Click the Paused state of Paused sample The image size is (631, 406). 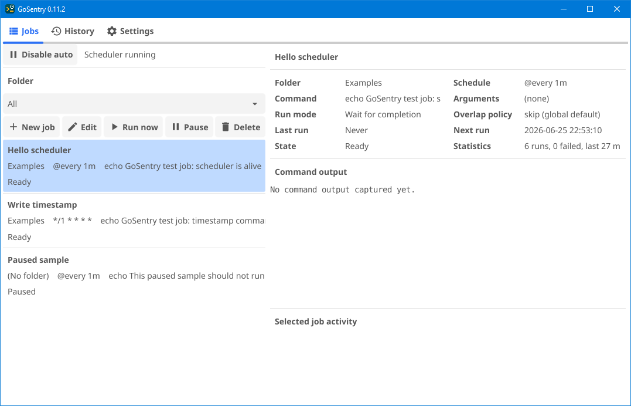pos(22,292)
